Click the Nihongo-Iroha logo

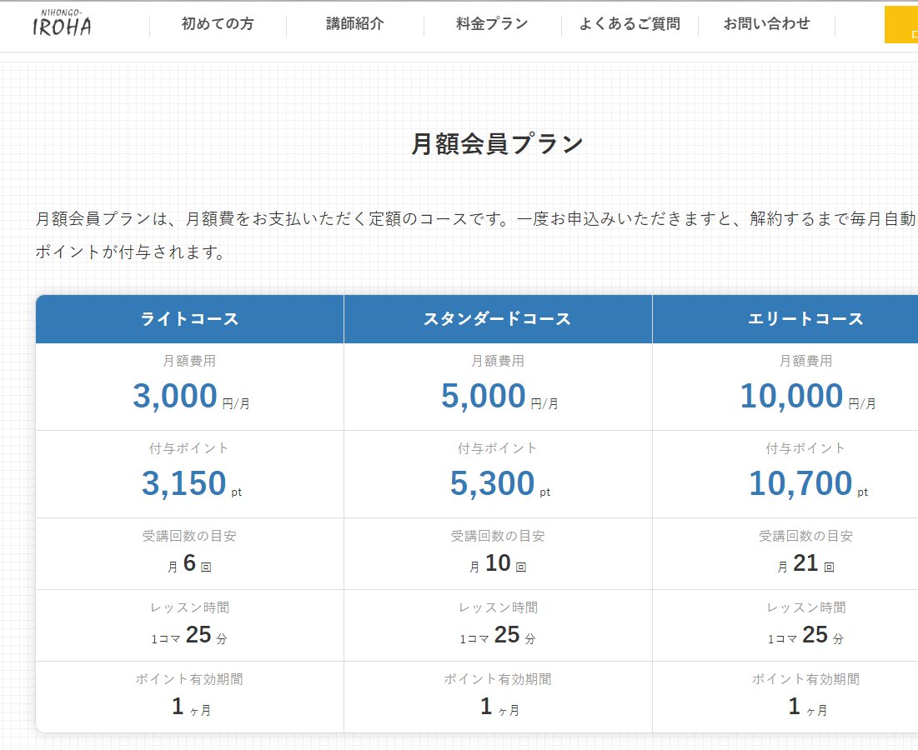[62, 23]
